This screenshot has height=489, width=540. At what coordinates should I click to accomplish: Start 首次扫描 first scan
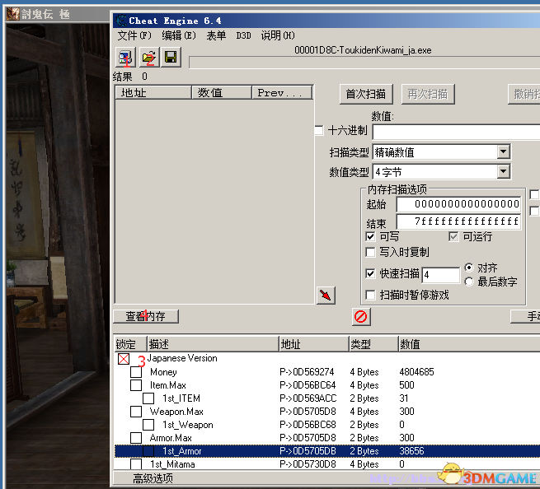click(x=366, y=94)
